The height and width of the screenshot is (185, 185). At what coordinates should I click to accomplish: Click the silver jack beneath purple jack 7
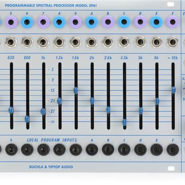43,42
